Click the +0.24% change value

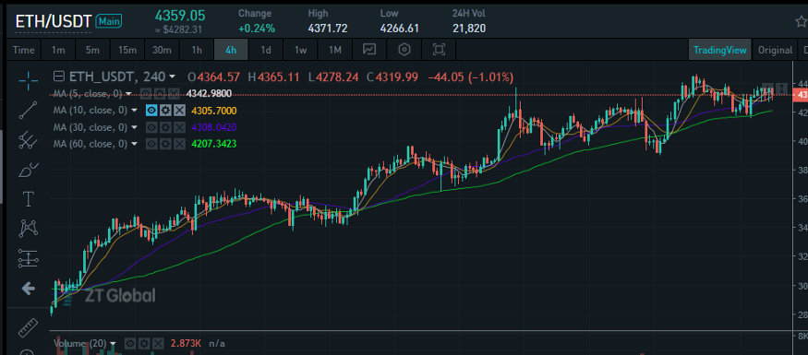point(256,29)
